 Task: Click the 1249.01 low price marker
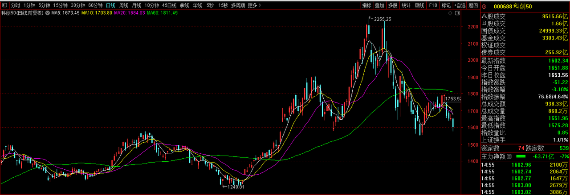235,187
